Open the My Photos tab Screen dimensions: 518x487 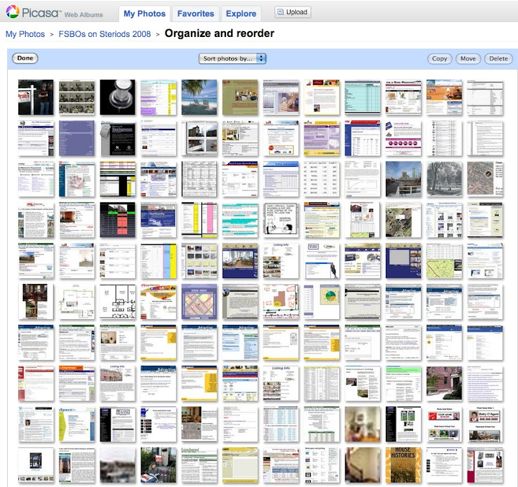144,14
